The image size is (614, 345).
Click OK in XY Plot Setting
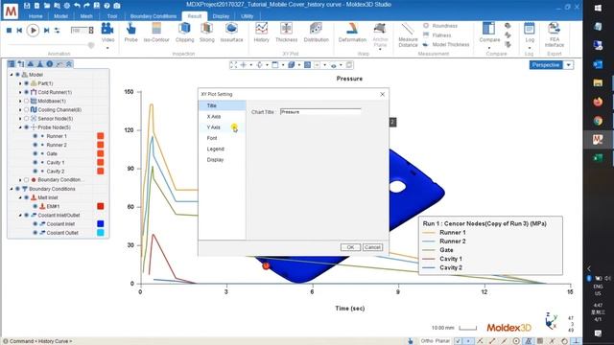coord(350,247)
